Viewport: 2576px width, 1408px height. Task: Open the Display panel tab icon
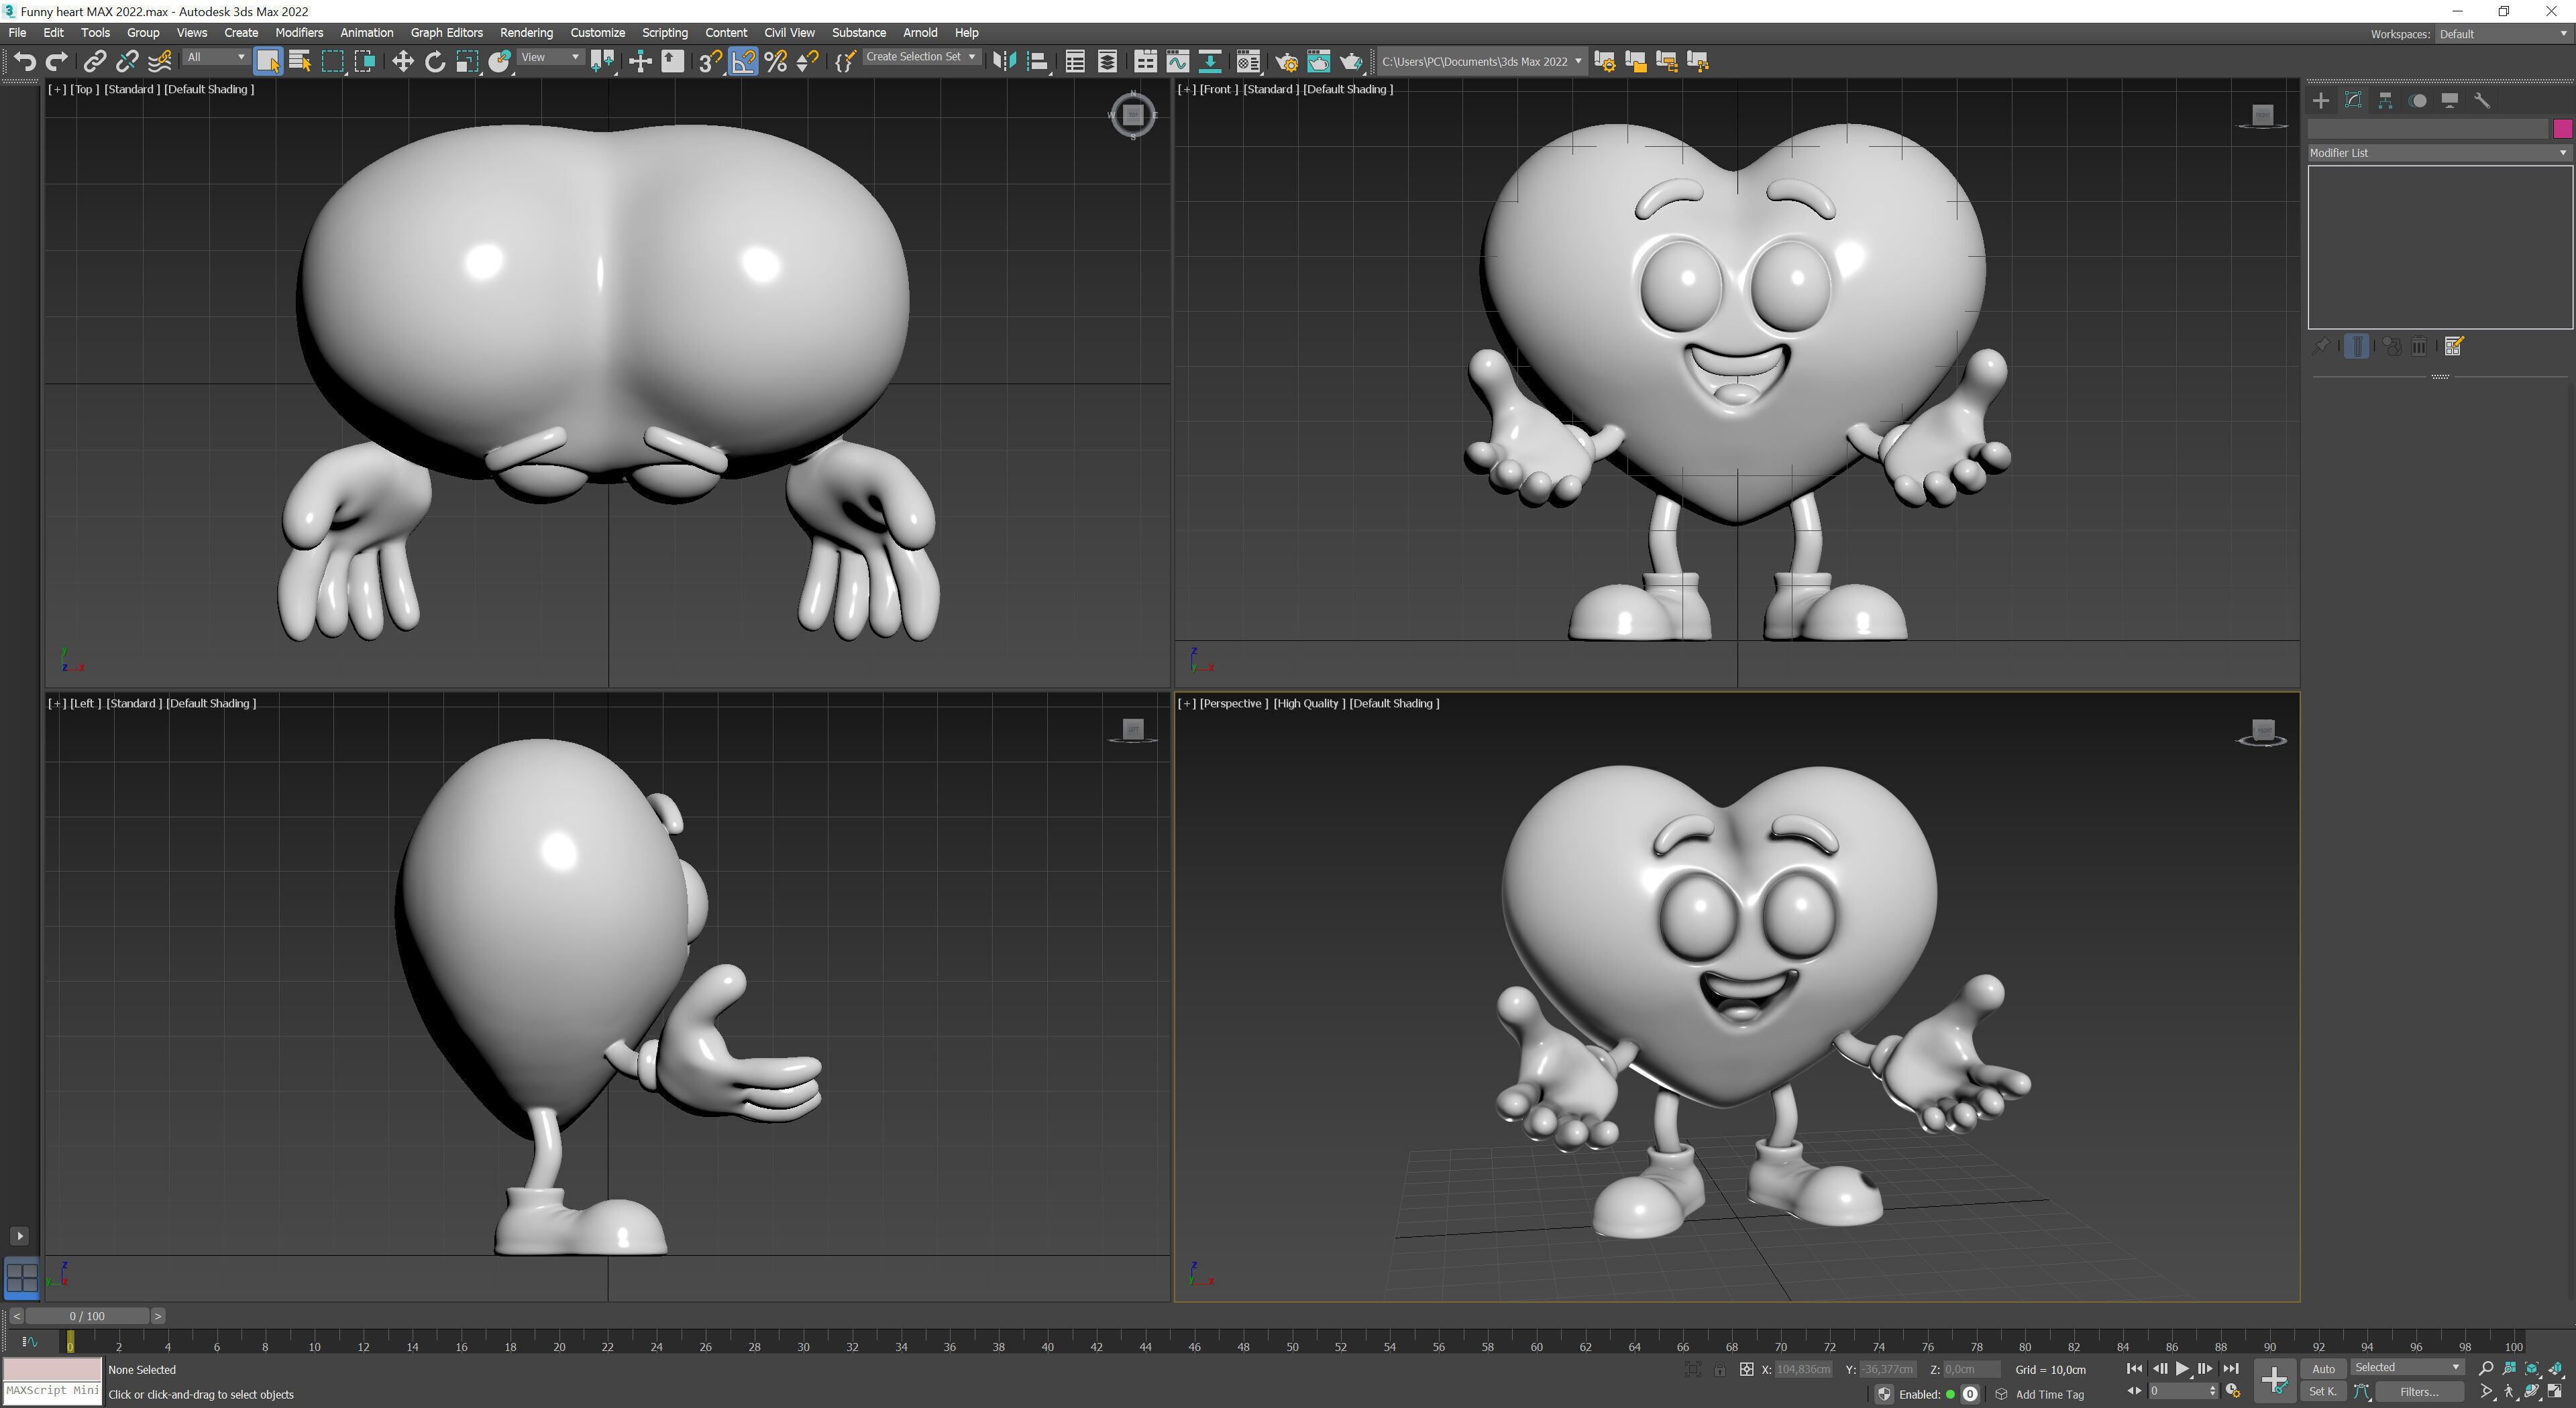[2450, 100]
